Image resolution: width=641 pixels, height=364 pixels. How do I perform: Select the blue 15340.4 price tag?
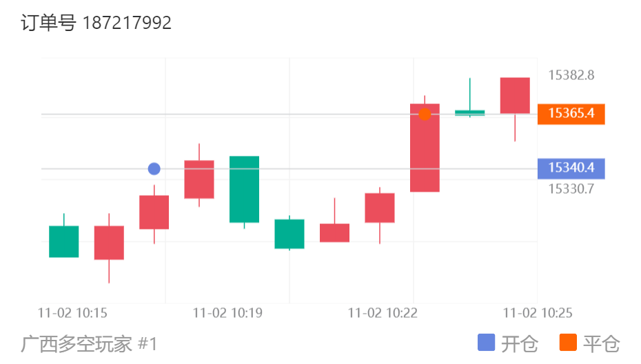(571, 168)
